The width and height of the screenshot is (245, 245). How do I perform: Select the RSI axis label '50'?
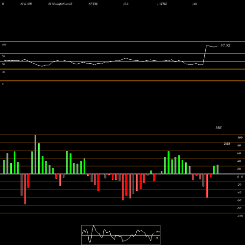3,64
